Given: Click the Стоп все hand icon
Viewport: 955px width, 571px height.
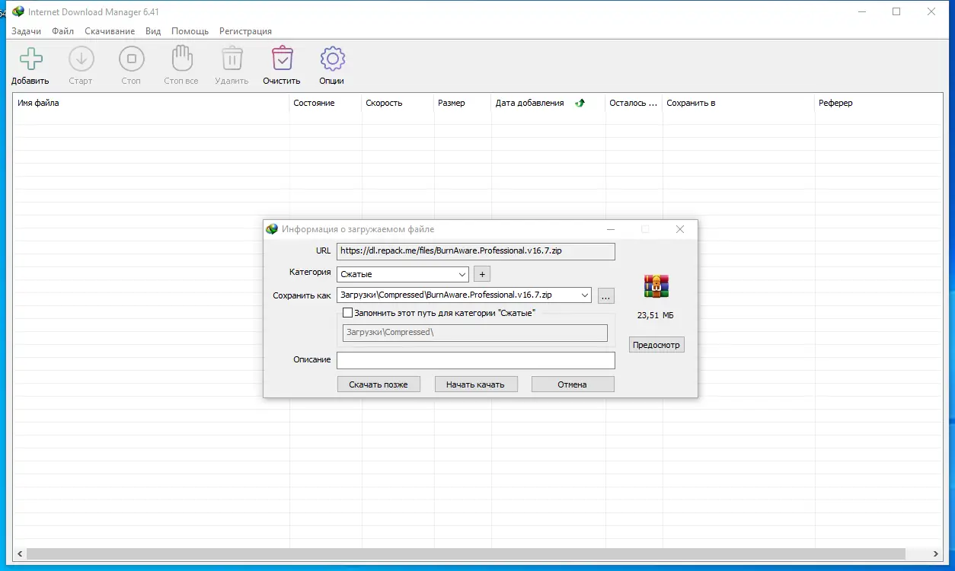Looking at the screenshot, I should [x=181, y=59].
